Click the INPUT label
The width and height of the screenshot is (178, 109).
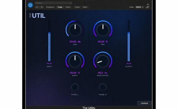click(x=49, y=67)
